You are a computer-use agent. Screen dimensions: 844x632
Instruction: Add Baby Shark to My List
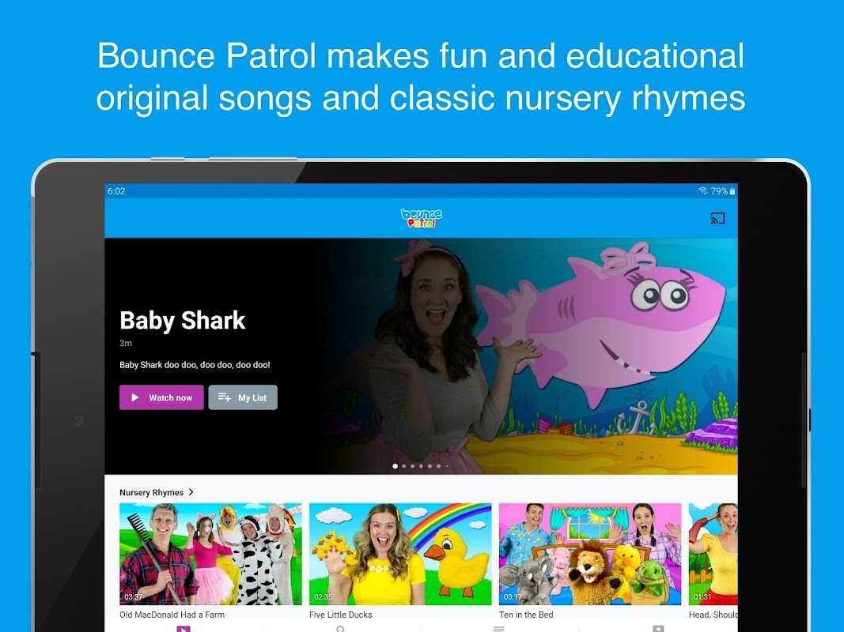point(243,397)
